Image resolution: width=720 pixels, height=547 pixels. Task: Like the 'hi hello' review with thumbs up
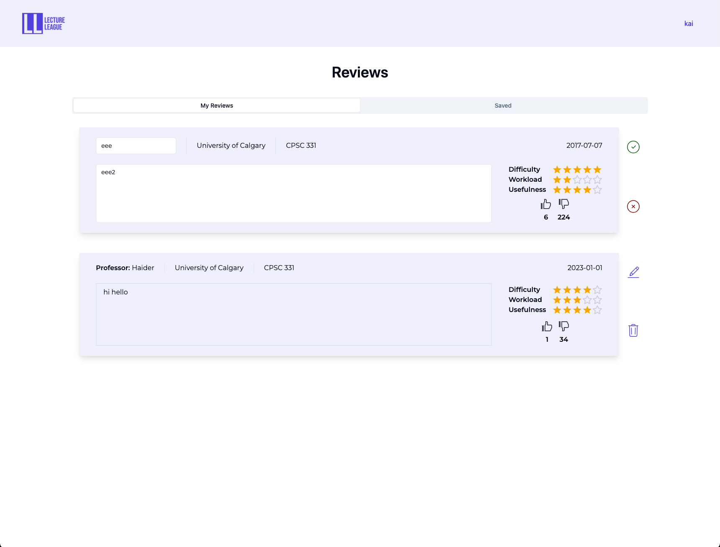[x=547, y=326]
